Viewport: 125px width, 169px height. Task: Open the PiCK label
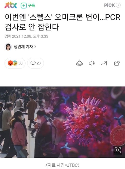click(x=109, y=5)
